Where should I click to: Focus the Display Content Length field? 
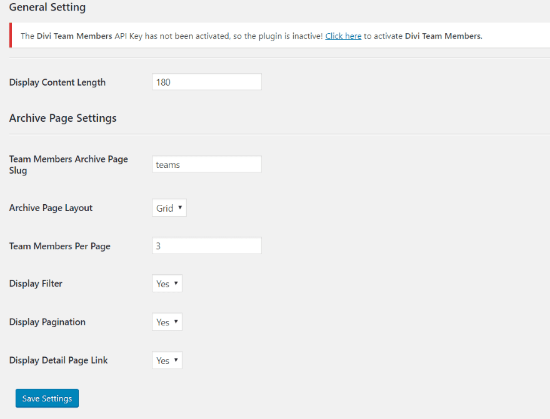206,82
